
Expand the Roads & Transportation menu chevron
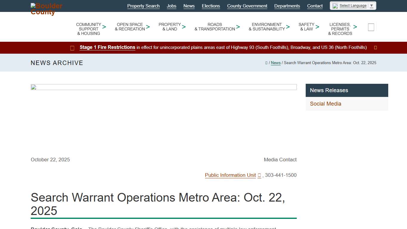pyautogui.click(x=238, y=27)
